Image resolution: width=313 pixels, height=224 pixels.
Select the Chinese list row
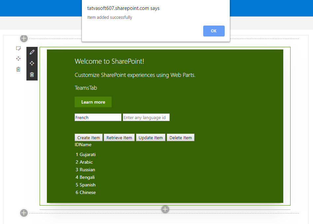pyautogui.click(x=86, y=192)
